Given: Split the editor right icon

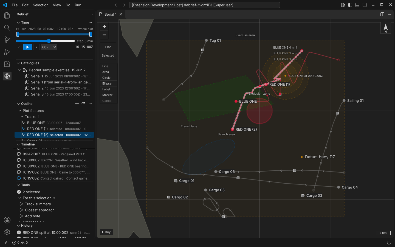Looking at the screenshot, I should 382,14.
